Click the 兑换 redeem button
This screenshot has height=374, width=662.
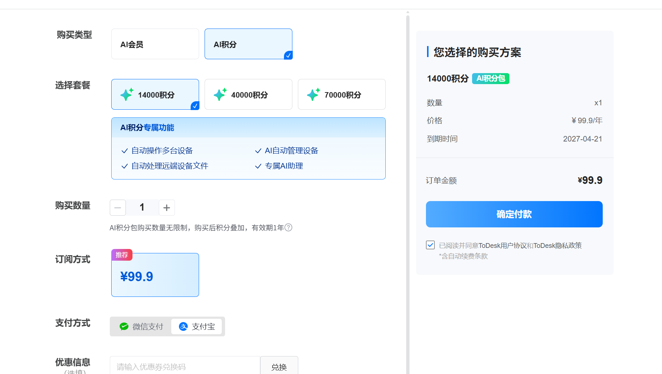279,366
